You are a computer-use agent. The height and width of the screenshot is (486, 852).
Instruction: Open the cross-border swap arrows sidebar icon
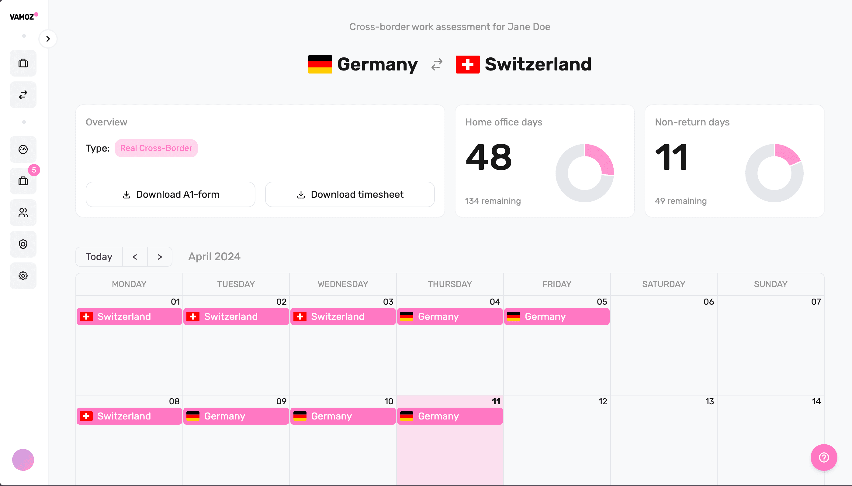tap(23, 95)
